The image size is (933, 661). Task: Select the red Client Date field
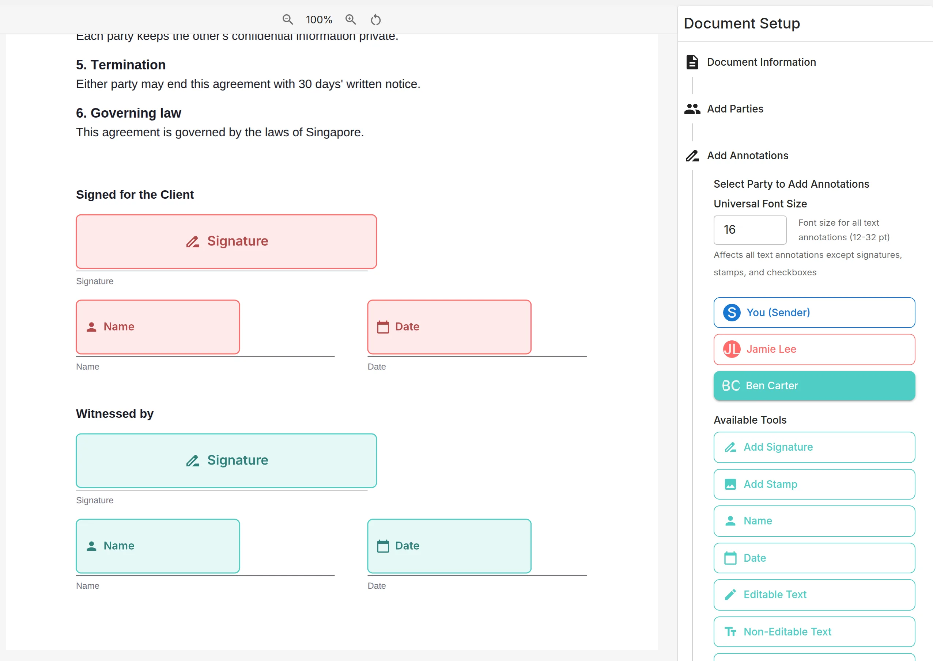tap(449, 327)
